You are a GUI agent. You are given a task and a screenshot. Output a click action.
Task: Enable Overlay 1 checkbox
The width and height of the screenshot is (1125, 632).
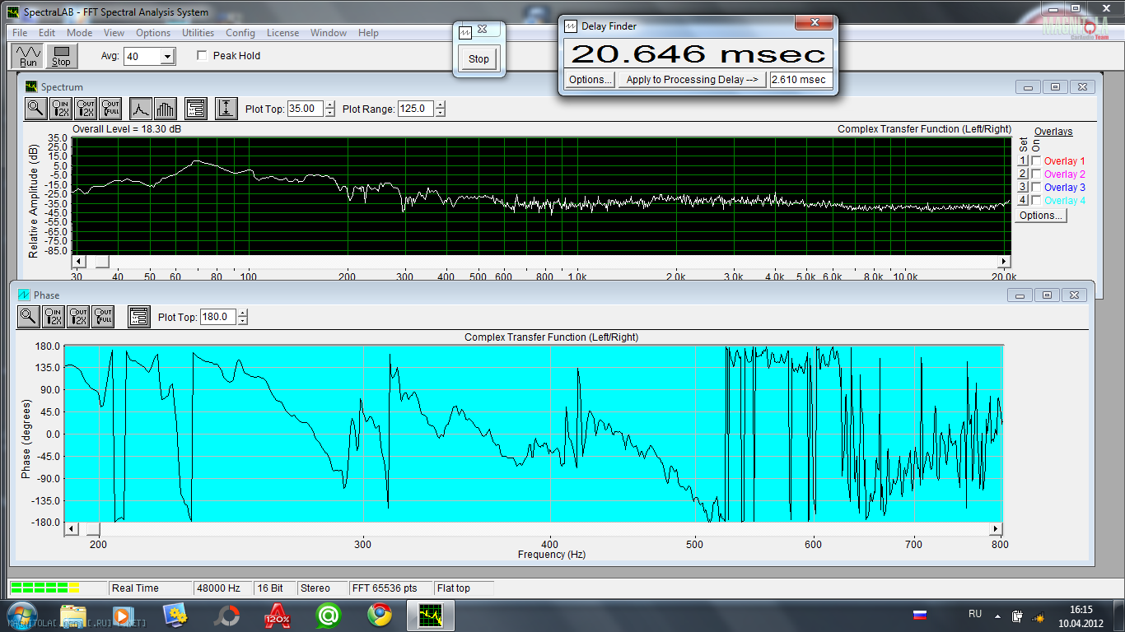[1036, 161]
